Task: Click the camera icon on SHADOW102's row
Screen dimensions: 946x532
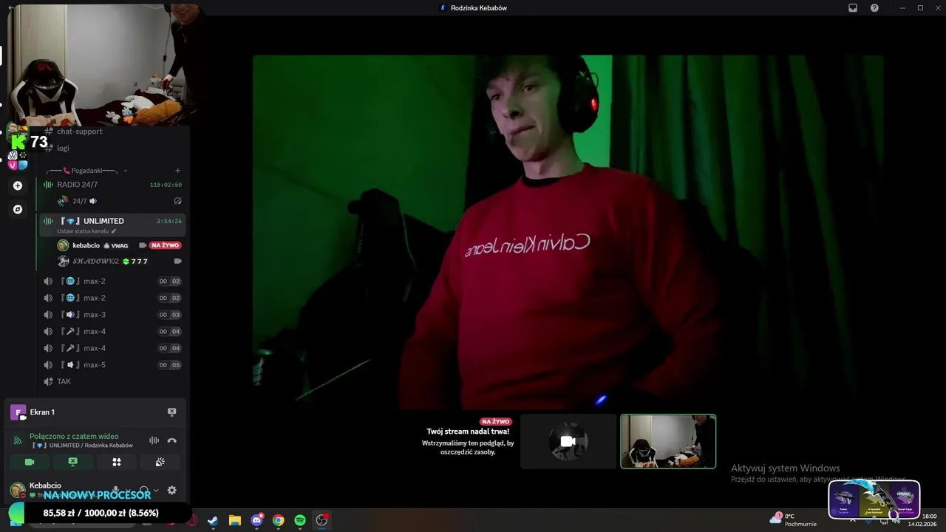Action: [x=177, y=261]
